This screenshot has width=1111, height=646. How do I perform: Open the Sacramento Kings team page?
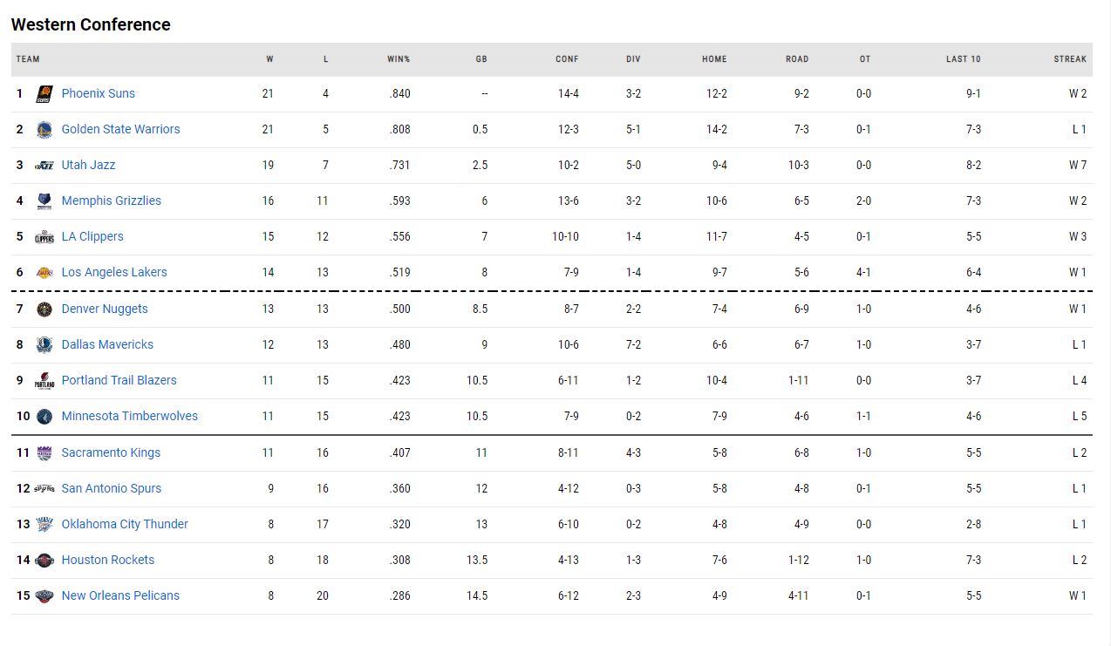point(111,452)
